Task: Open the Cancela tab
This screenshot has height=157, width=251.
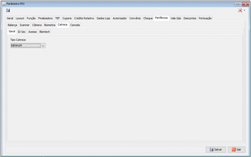Action: tap(75, 25)
